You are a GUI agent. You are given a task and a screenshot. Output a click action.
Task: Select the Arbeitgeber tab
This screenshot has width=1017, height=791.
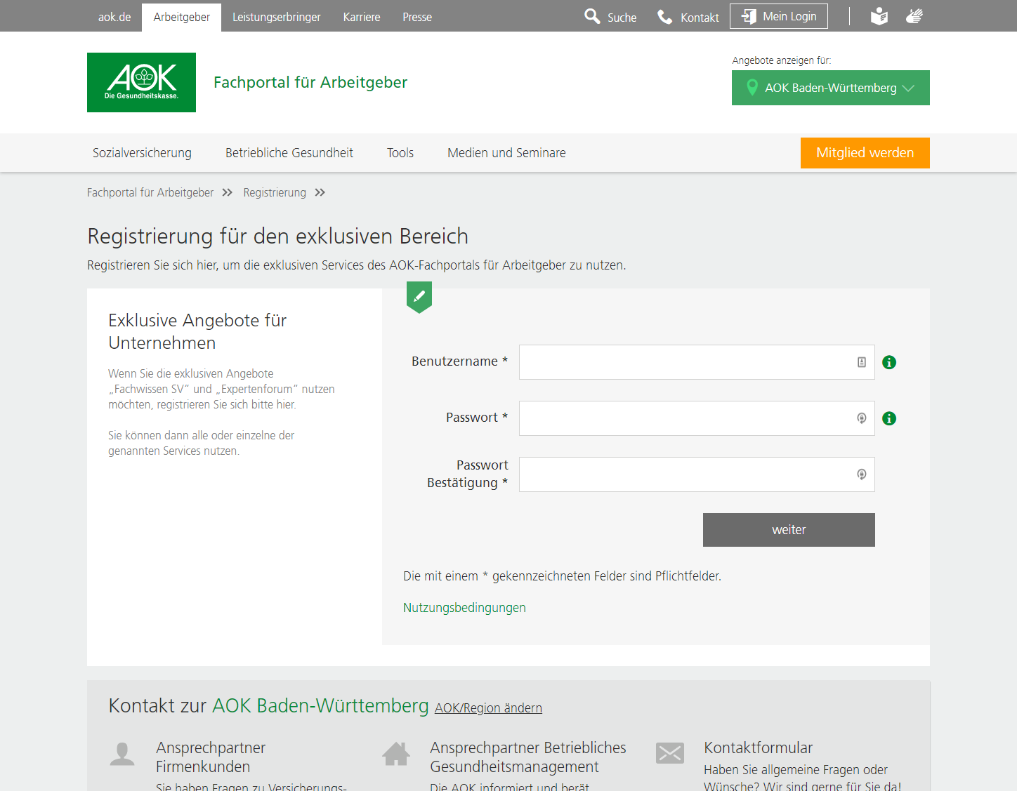(x=182, y=17)
